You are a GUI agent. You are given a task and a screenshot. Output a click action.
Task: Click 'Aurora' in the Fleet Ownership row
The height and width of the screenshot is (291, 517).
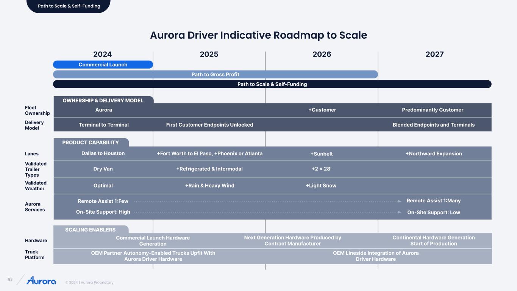click(x=104, y=110)
